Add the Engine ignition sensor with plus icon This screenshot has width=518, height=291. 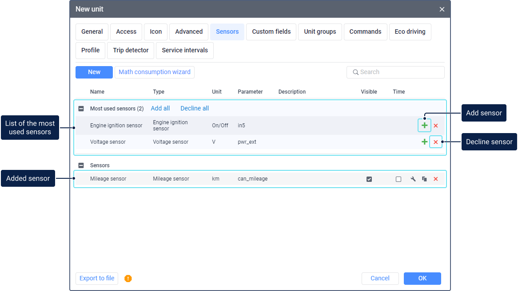coord(424,126)
